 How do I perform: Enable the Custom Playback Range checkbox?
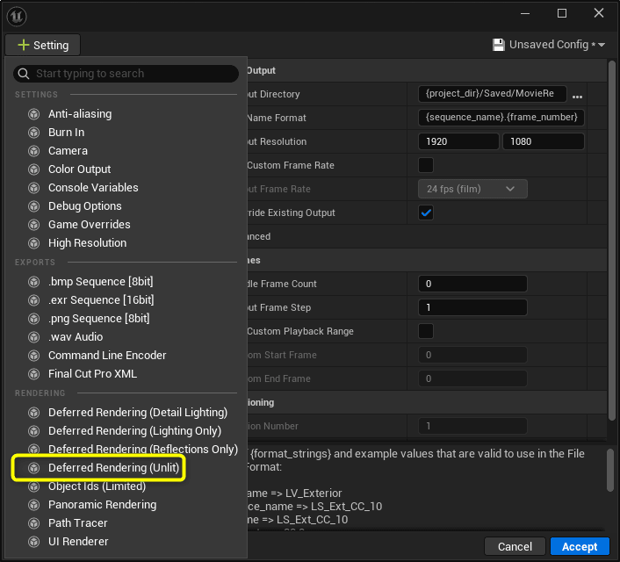click(426, 331)
